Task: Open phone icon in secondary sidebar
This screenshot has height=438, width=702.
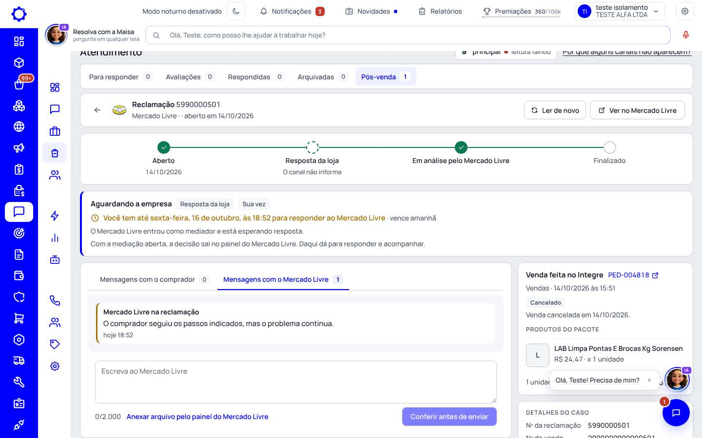Action: [55, 301]
